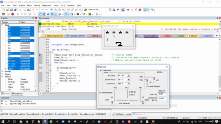Toggle Call Stack Window toolbar icon

(x=56, y=14)
